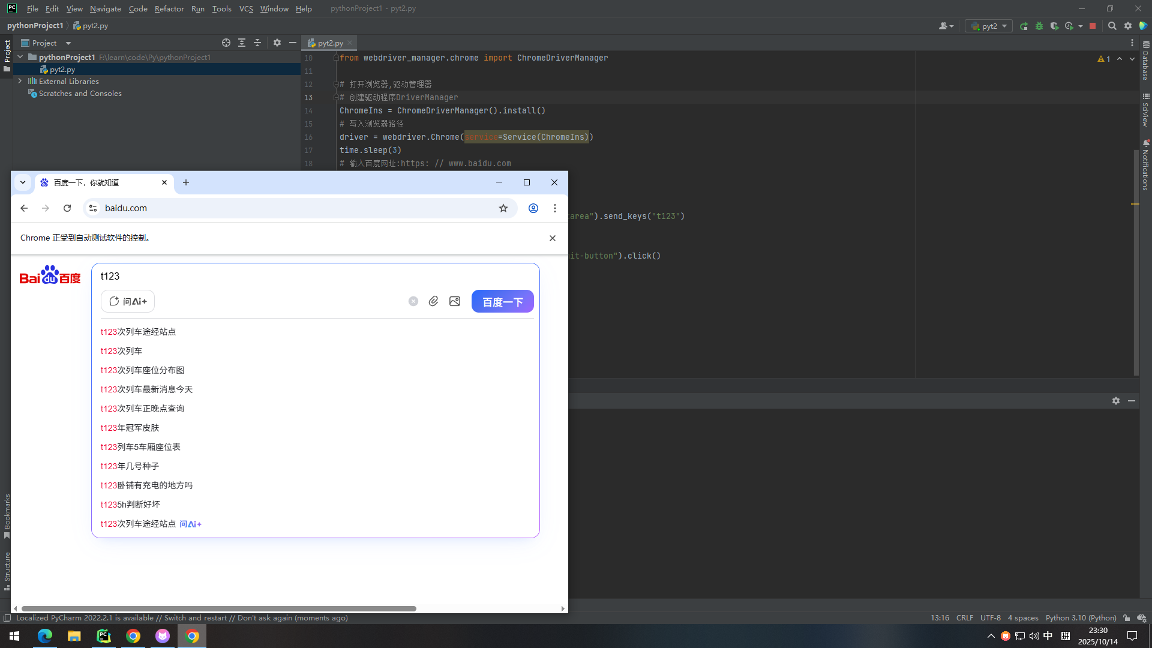
Task: Click the Expand All icon in Project panel
Action: pyautogui.click(x=242, y=43)
